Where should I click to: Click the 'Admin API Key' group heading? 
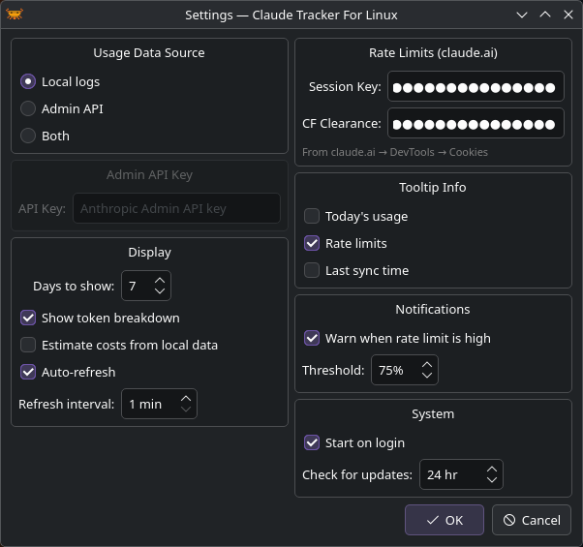[149, 174]
